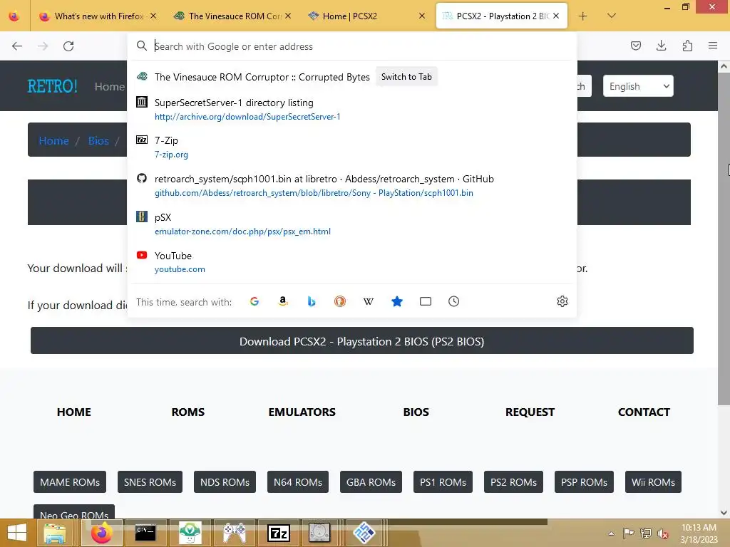This screenshot has height=547, width=730.
Task: Click the GBA ROMs button
Action: point(371,482)
